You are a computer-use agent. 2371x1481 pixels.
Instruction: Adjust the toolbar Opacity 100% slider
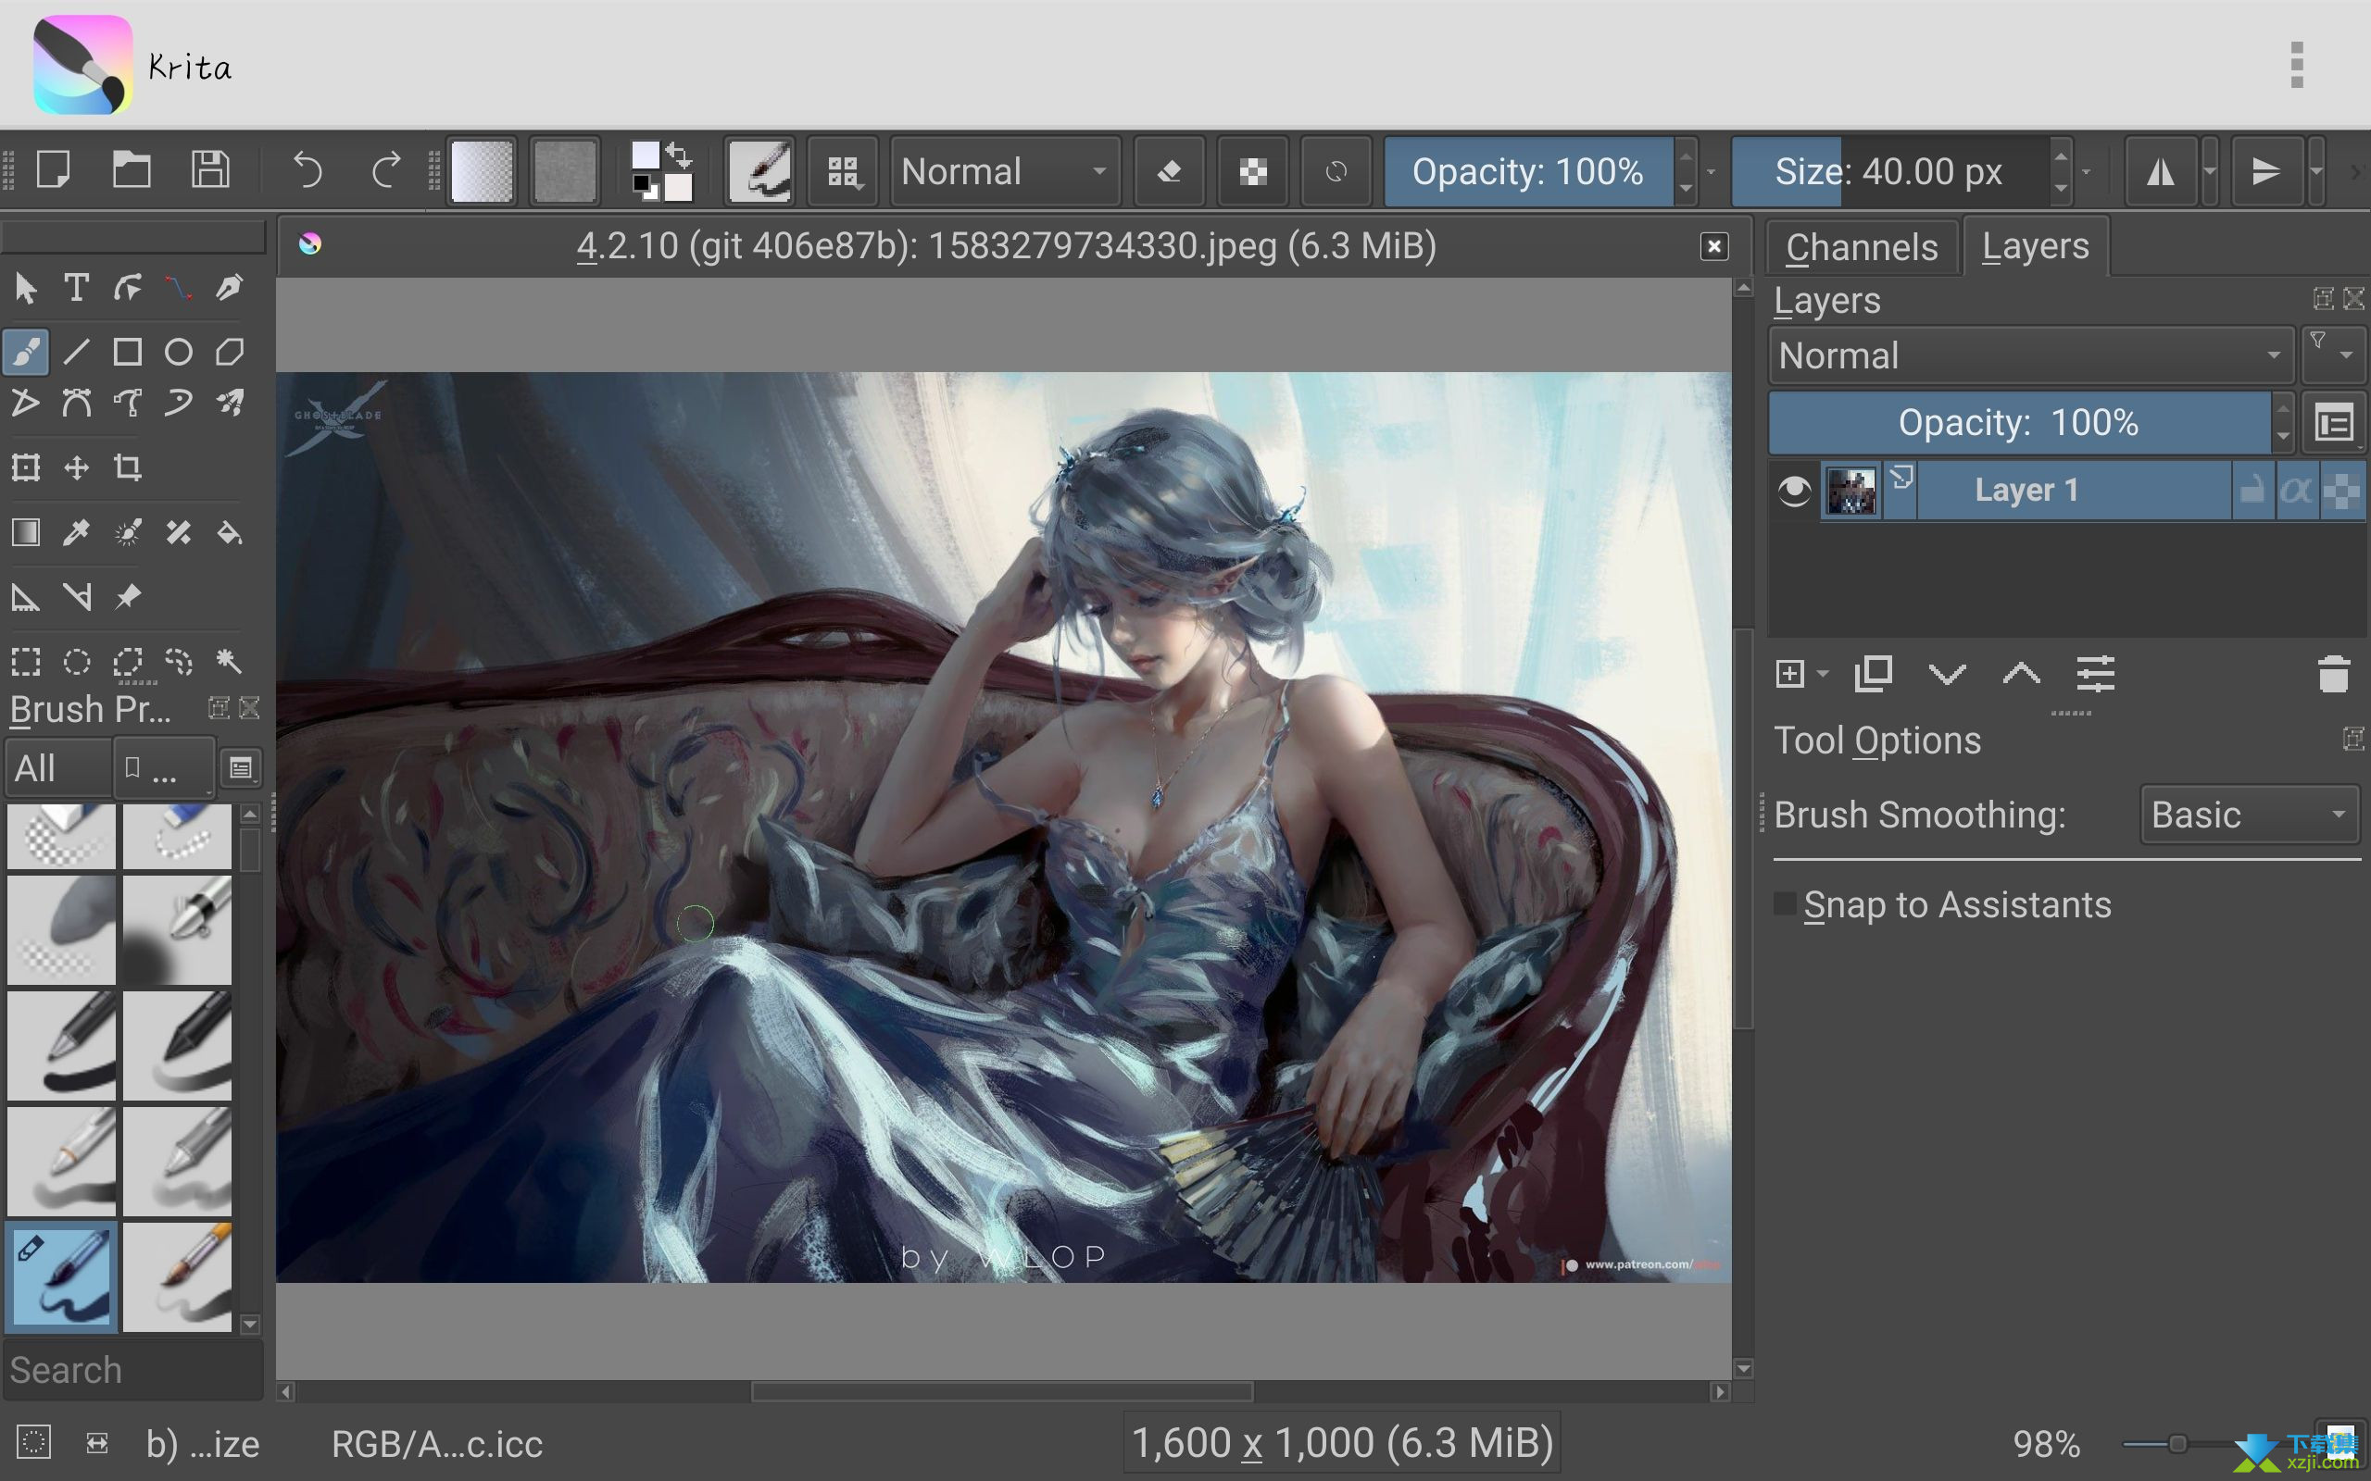1527,171
